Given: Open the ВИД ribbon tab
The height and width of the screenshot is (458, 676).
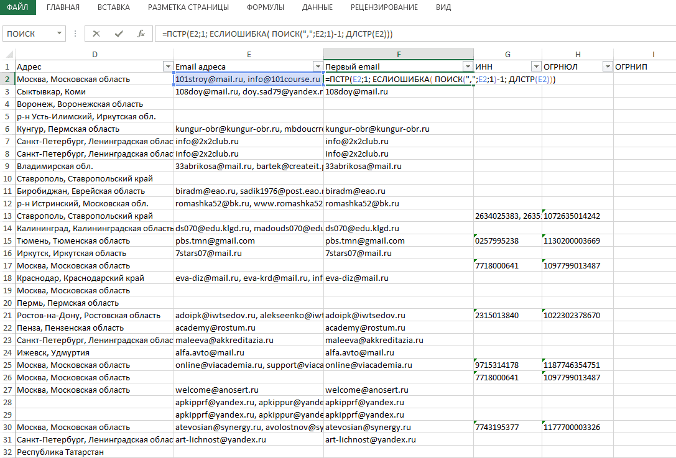Looking at the screenshot, I should [x=443, y=7].
